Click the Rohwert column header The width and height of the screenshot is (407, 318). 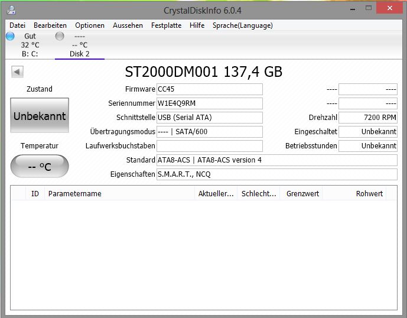tap(354, 193)
